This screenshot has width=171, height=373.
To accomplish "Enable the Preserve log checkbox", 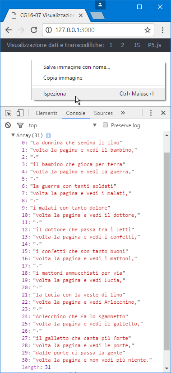I will point(106,125).
